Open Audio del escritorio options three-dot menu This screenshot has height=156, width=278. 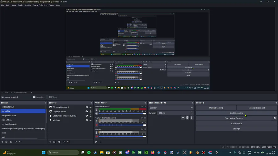point(97,110)
